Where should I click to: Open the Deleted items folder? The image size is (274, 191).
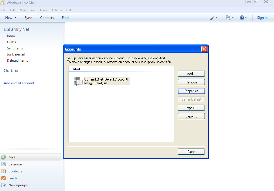17,60
